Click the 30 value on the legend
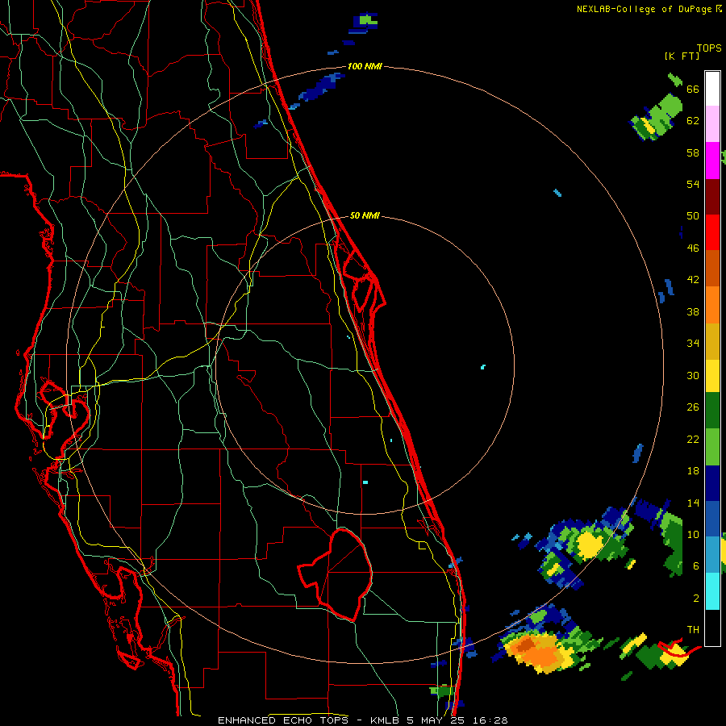 [693, 375]
